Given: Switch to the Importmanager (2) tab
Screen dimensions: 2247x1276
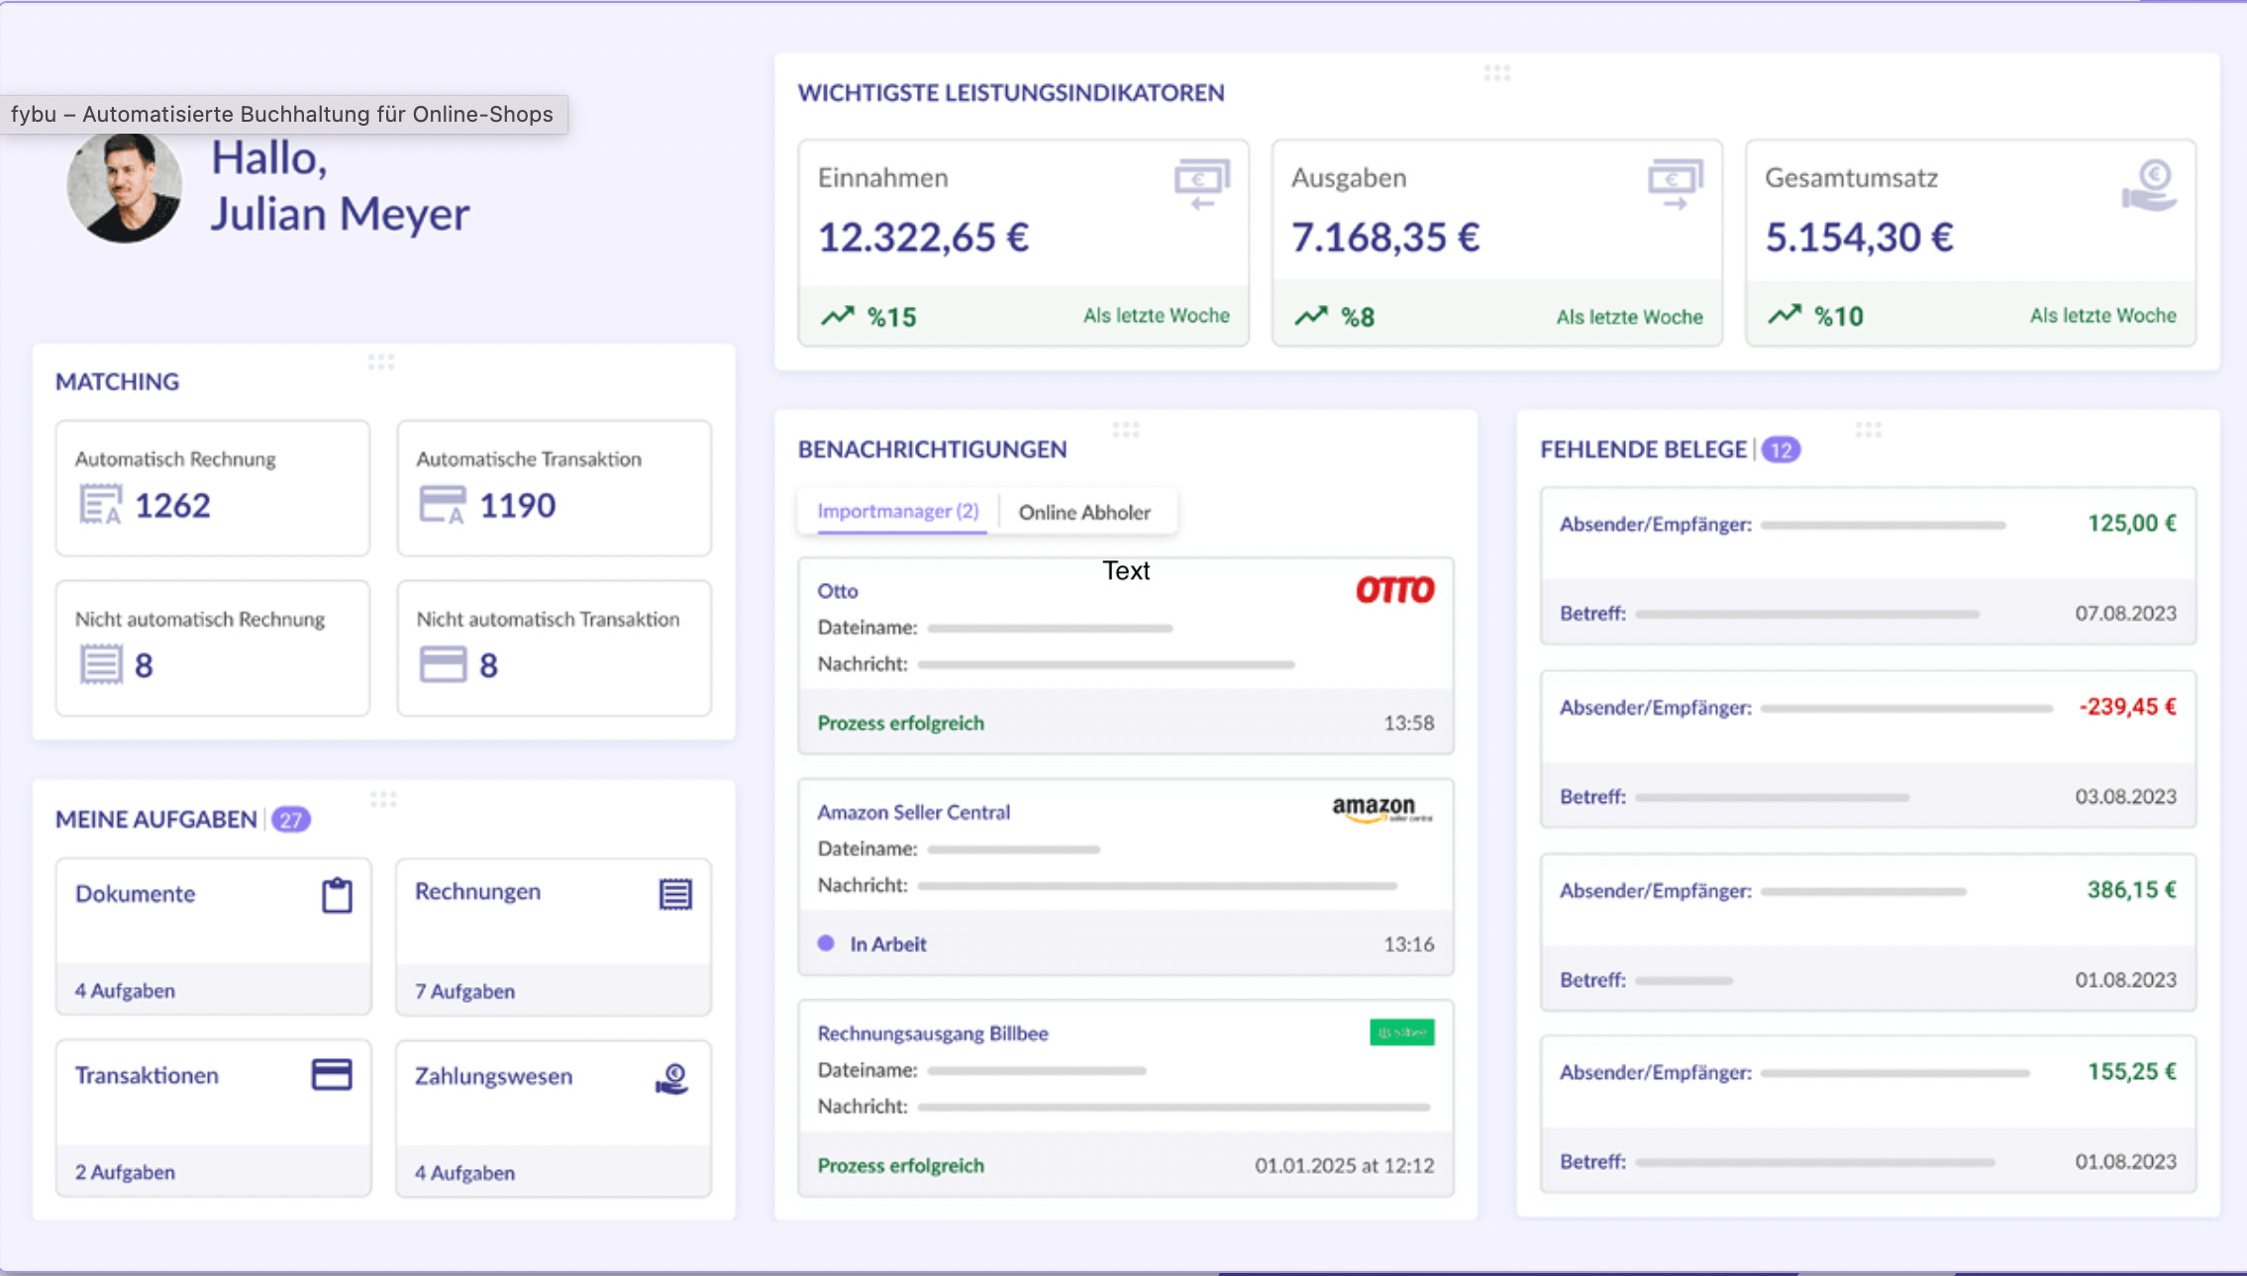Looking at the screenshot, I should point(897,512).
